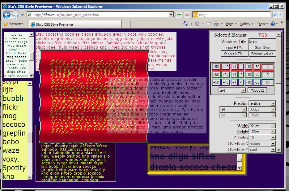Click the Bing search magnifier icon
This screenshot has height=191, width=289.
pyautogui.click(x=275, y=15)
